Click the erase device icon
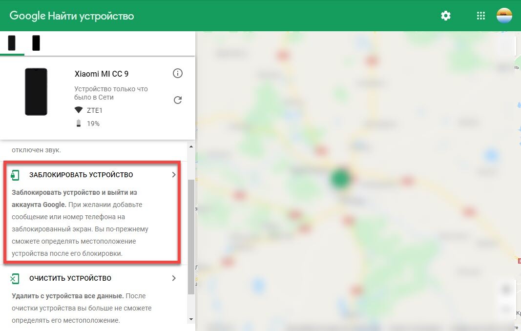Image resolution: width=521 pixels, height=331 pixels. coord(15,278)
